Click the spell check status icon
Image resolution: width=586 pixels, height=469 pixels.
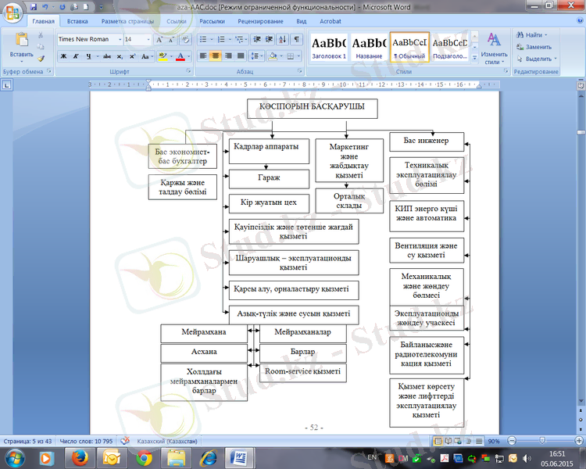[125, 441]
